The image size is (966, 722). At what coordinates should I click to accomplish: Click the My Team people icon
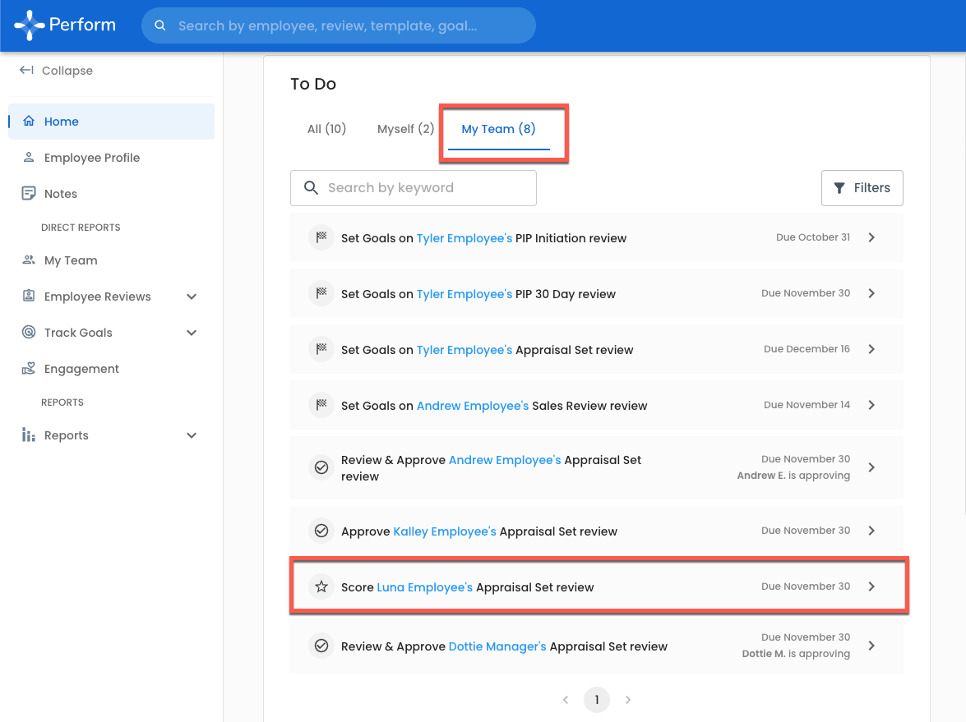(28, 260)
